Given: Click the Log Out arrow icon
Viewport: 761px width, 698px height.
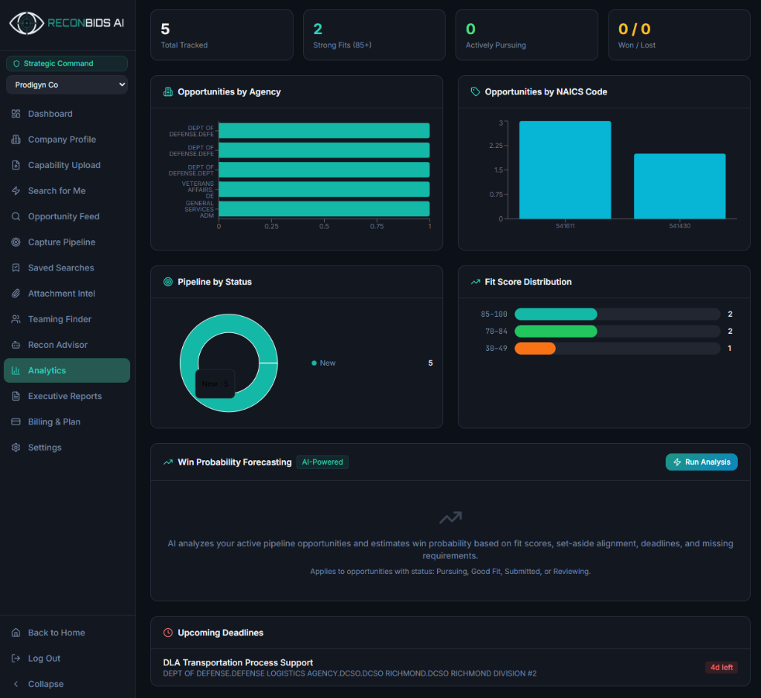Looking at the screenshot, I should (16, 658).
